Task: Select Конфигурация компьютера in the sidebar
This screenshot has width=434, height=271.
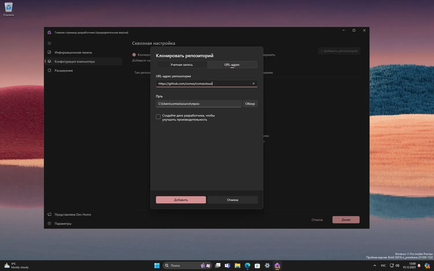Action: point(83,61)
